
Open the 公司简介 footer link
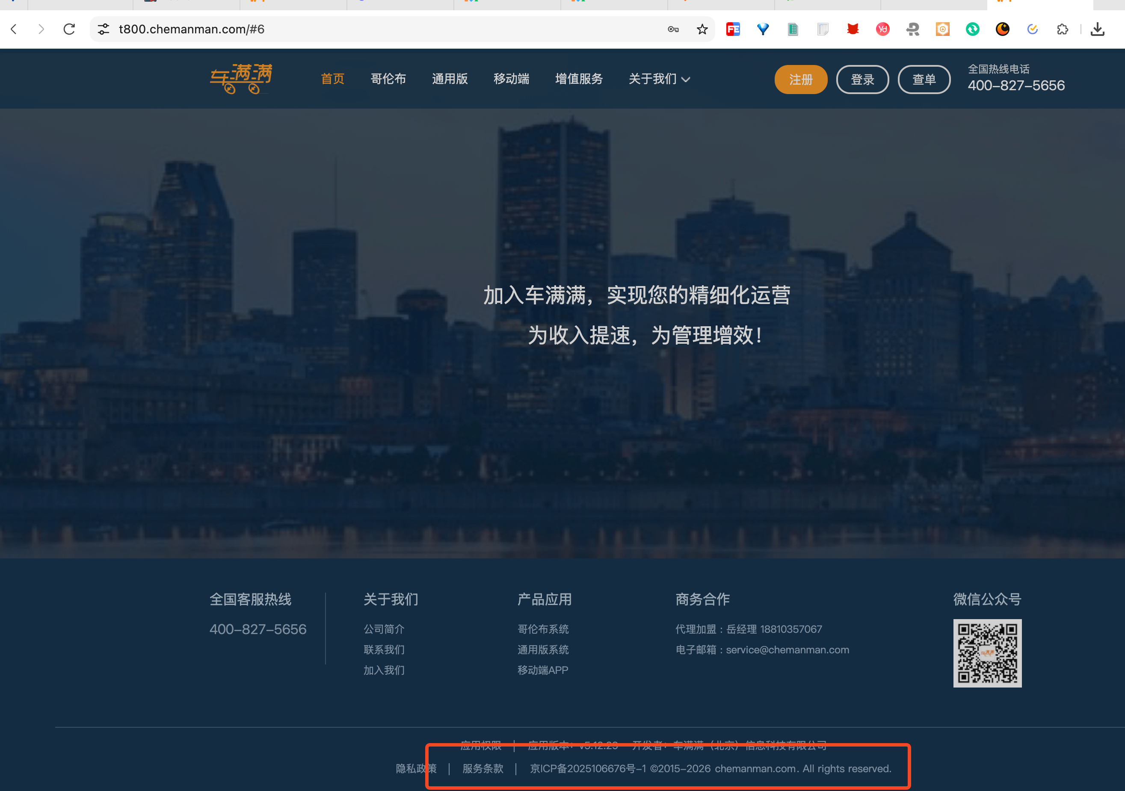[384, 629]
